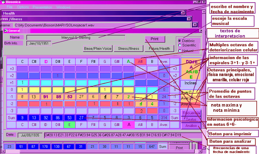The image size is (259, 154).
Task: Switch to the Natural scale option
Action: tap(179, 51)
